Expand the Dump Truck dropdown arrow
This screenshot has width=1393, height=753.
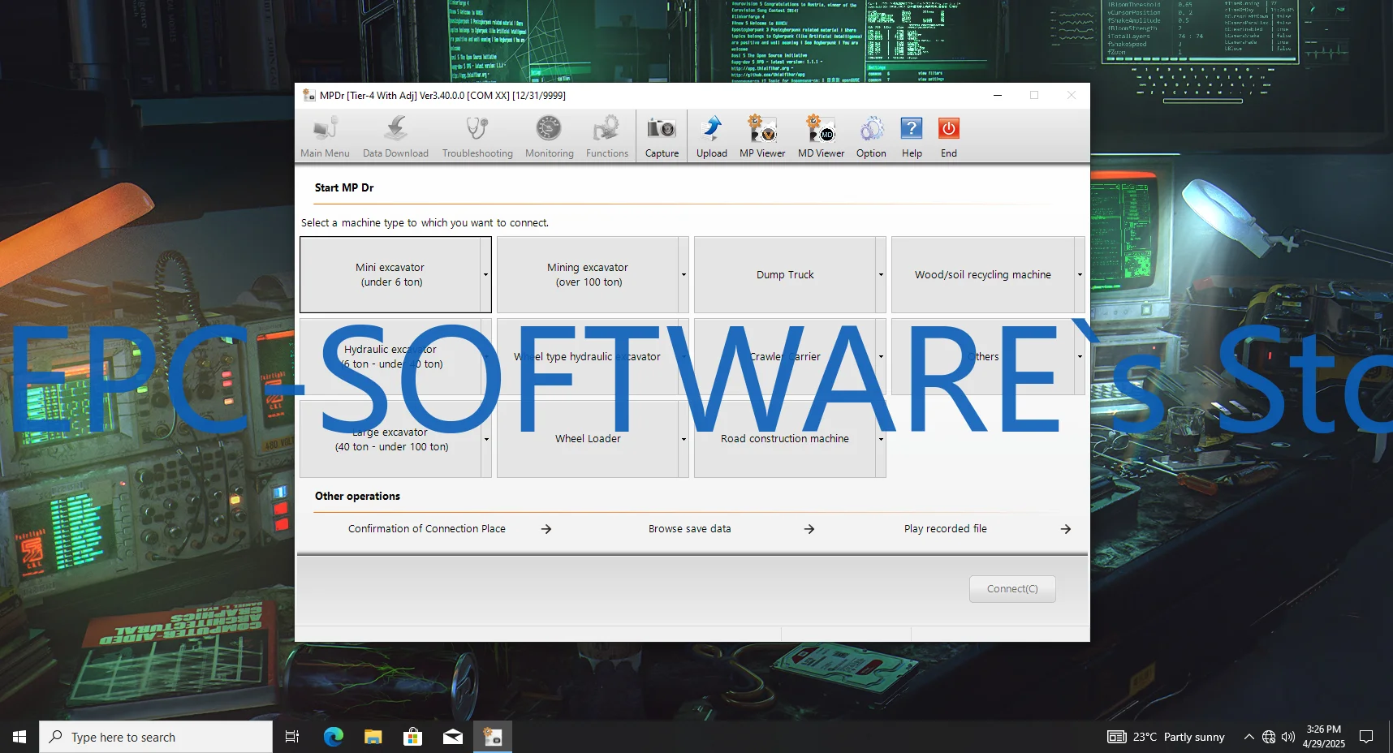(x=881, y=275)
